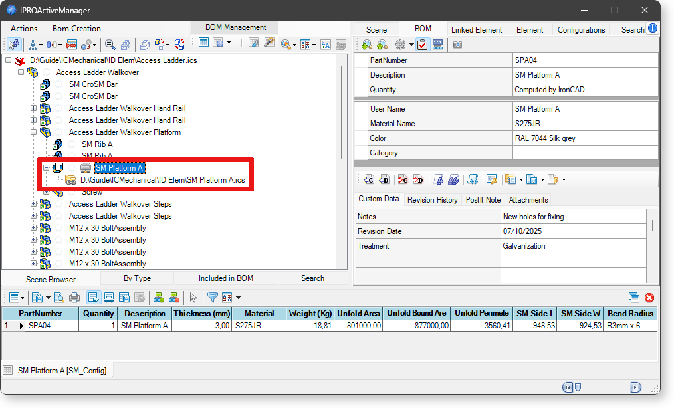The width and height of the screenshot is (674, 408).
Task: Toggle the selection pointer mode in tree toolbar
Action: [x=13, y=45]
